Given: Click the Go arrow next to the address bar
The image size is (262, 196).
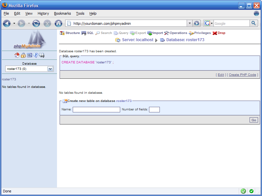Looking at the screenshot, I should click(x=196, y=23).
